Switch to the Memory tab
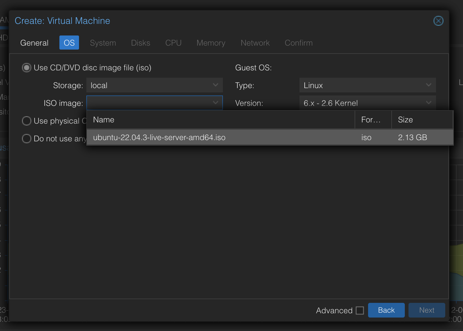Viewport: 463px width, 331px height. (x=211, y=43)
